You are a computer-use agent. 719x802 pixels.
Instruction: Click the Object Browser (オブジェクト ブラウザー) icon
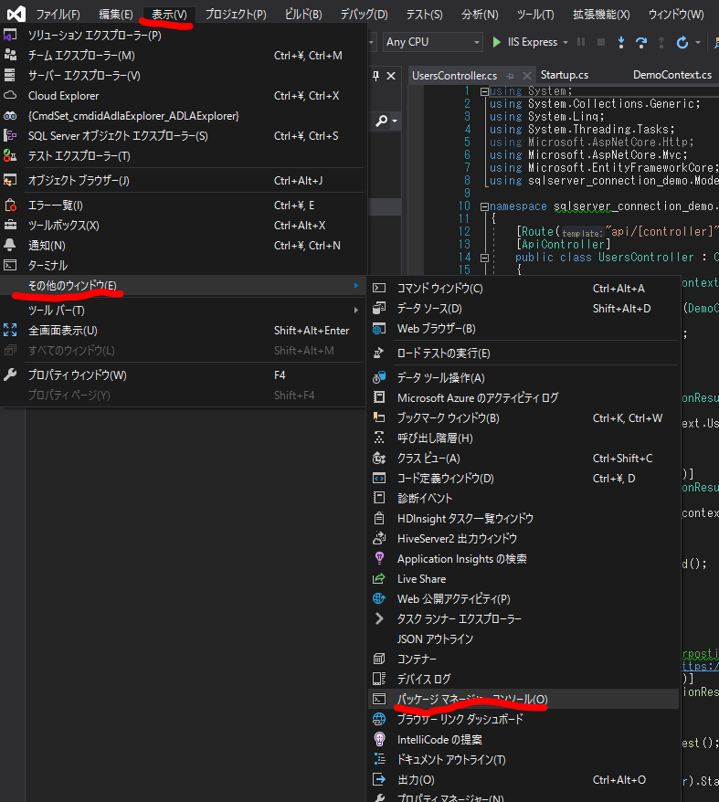[10, 180]
